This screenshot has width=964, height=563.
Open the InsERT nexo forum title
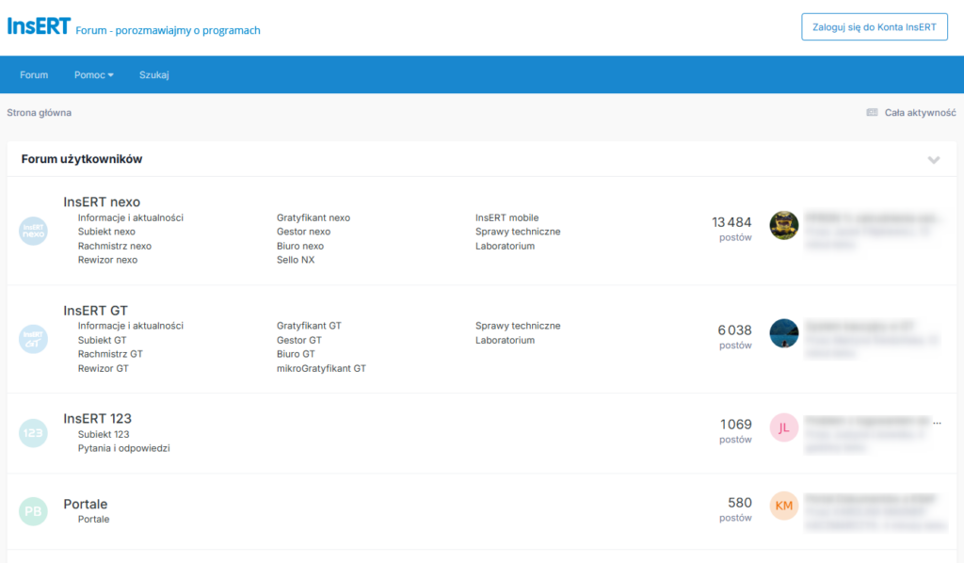(102, 201)
